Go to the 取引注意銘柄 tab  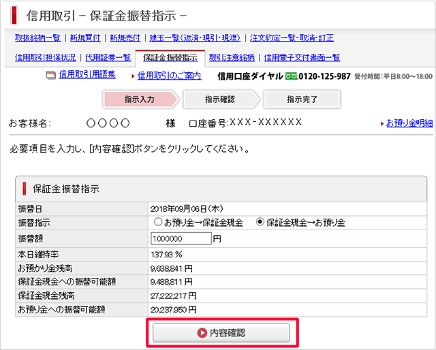[x=232, y=58]
